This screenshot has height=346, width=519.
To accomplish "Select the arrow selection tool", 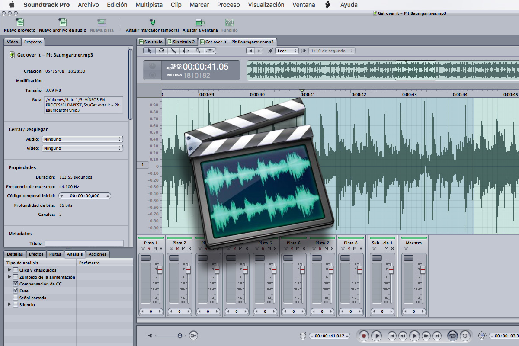I will tap(150, 51).
